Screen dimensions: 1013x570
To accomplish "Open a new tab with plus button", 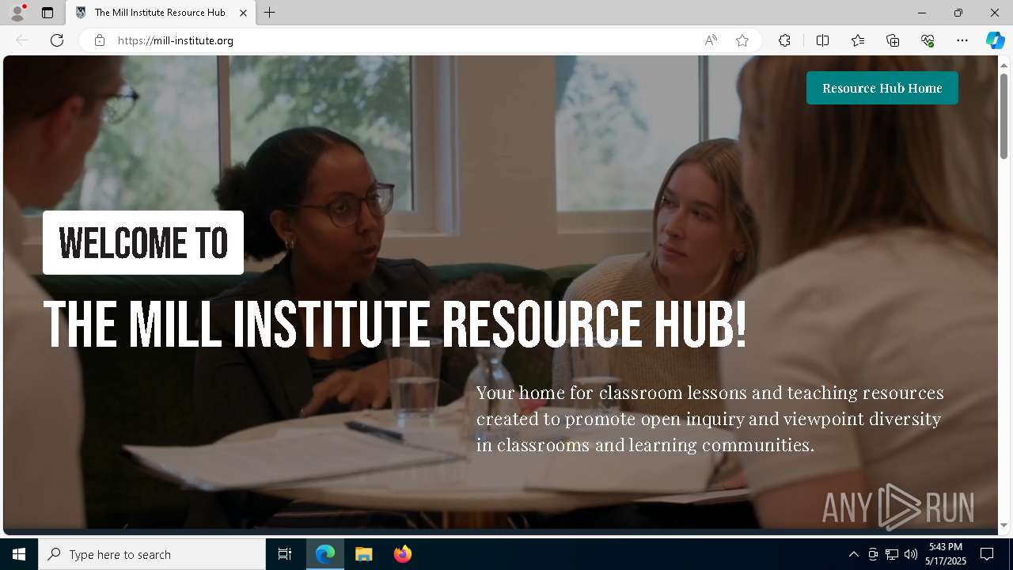I will coord(270,13).
